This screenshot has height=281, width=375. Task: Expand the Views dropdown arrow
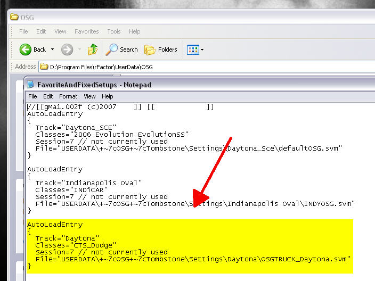(202, 49)
